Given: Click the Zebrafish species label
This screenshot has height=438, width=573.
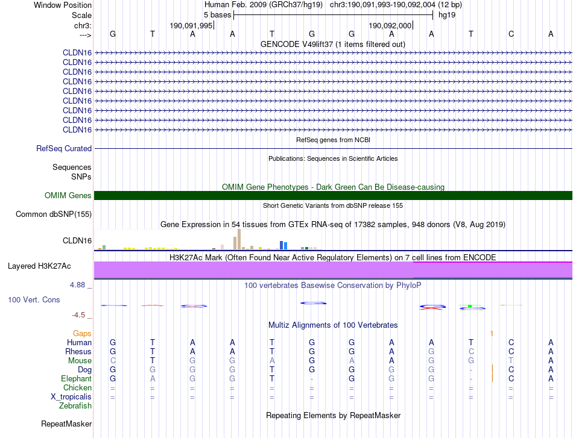Looking at the screenshot, I should click(x=75, y=405).
